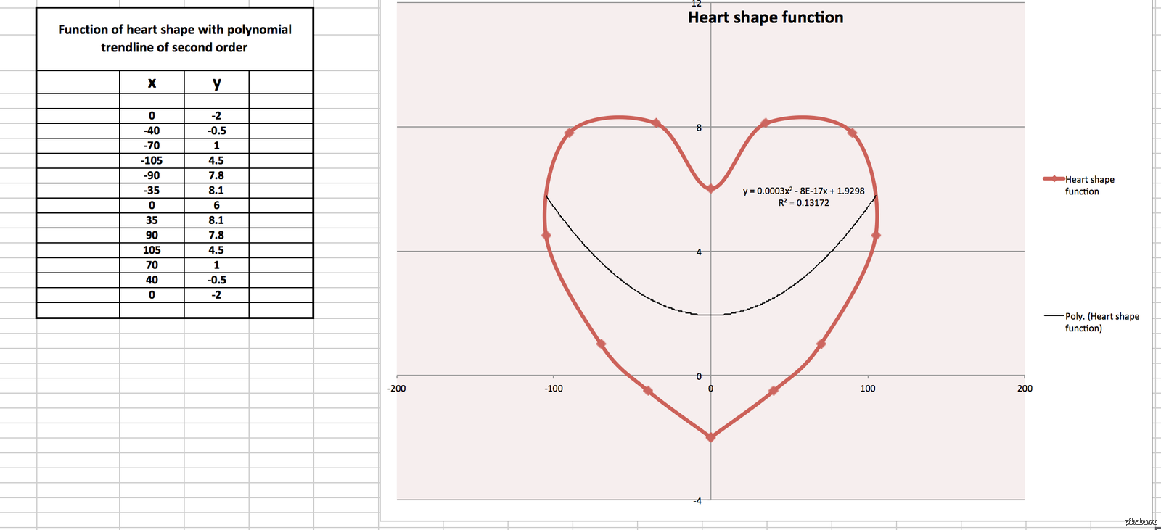Select y value -0.5 in the x = -40 row
Viewport: 1161px width, 530px height.
[216, 131]
